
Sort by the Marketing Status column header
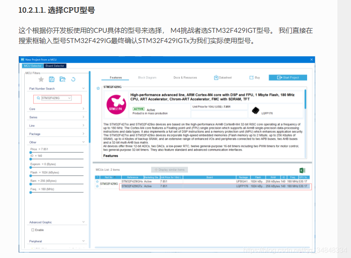[x=152, y=177]
